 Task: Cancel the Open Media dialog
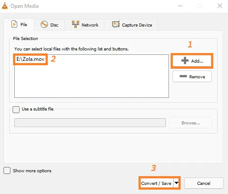point(204,183)
